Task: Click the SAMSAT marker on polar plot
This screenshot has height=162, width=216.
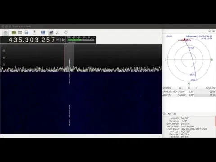Action: 184,40
